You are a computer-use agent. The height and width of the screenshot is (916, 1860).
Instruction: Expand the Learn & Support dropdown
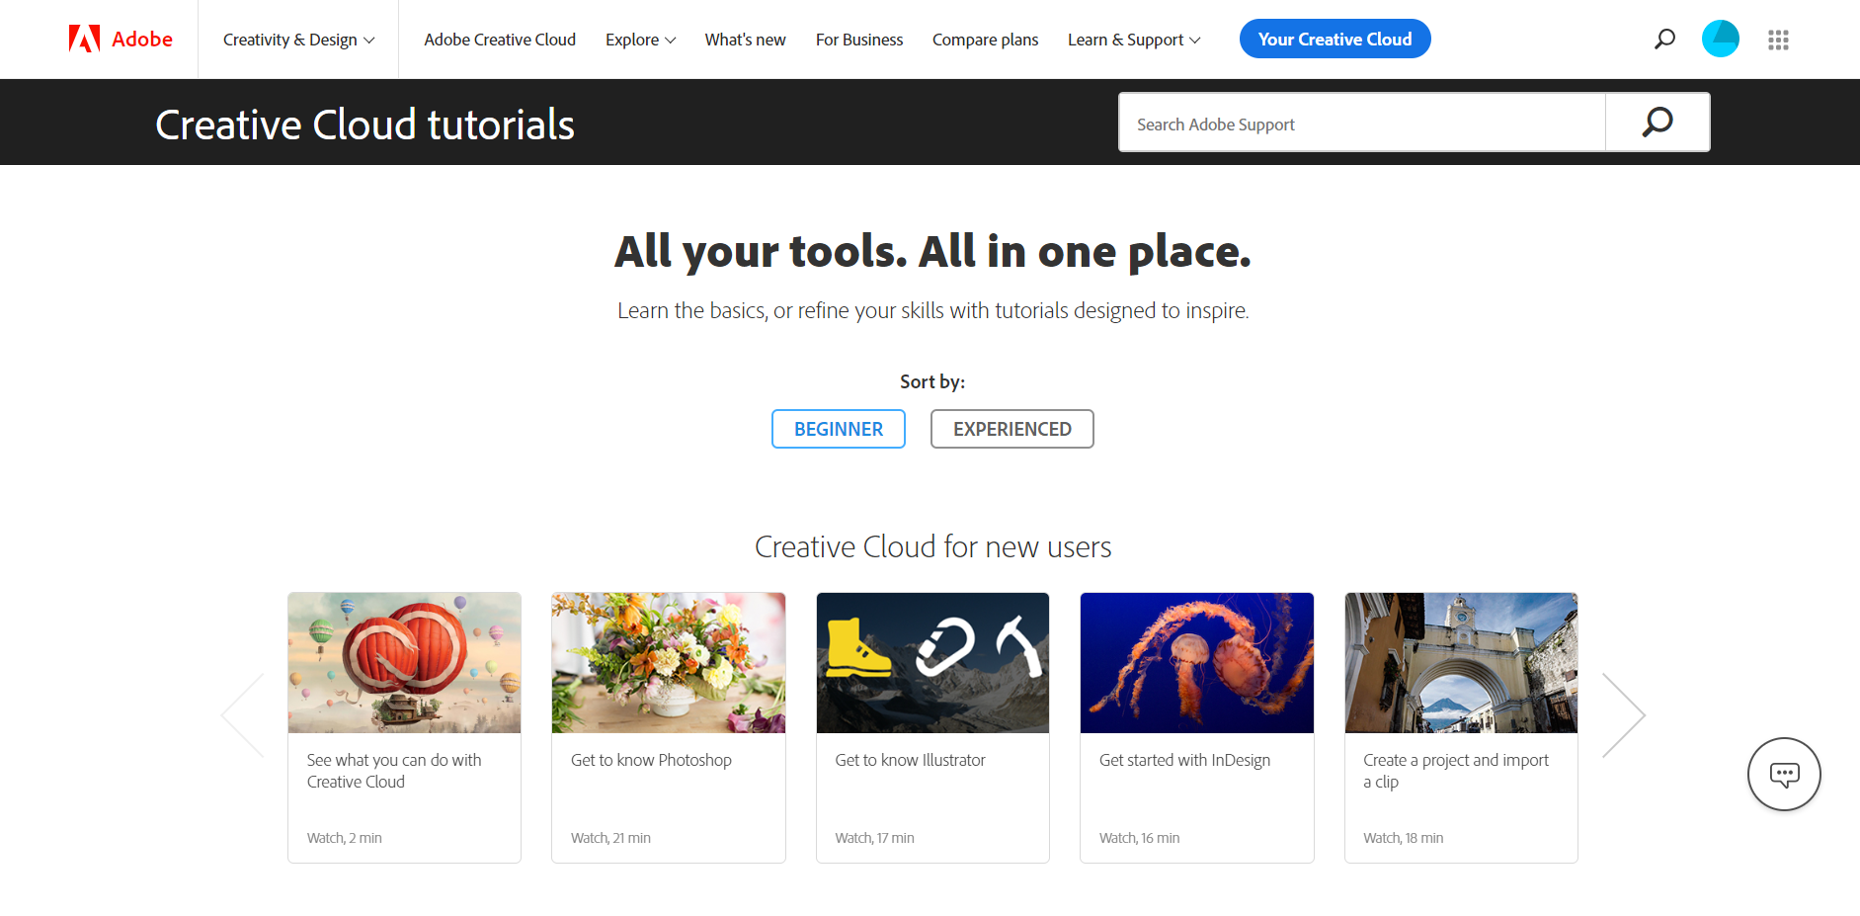(1134, 40)
